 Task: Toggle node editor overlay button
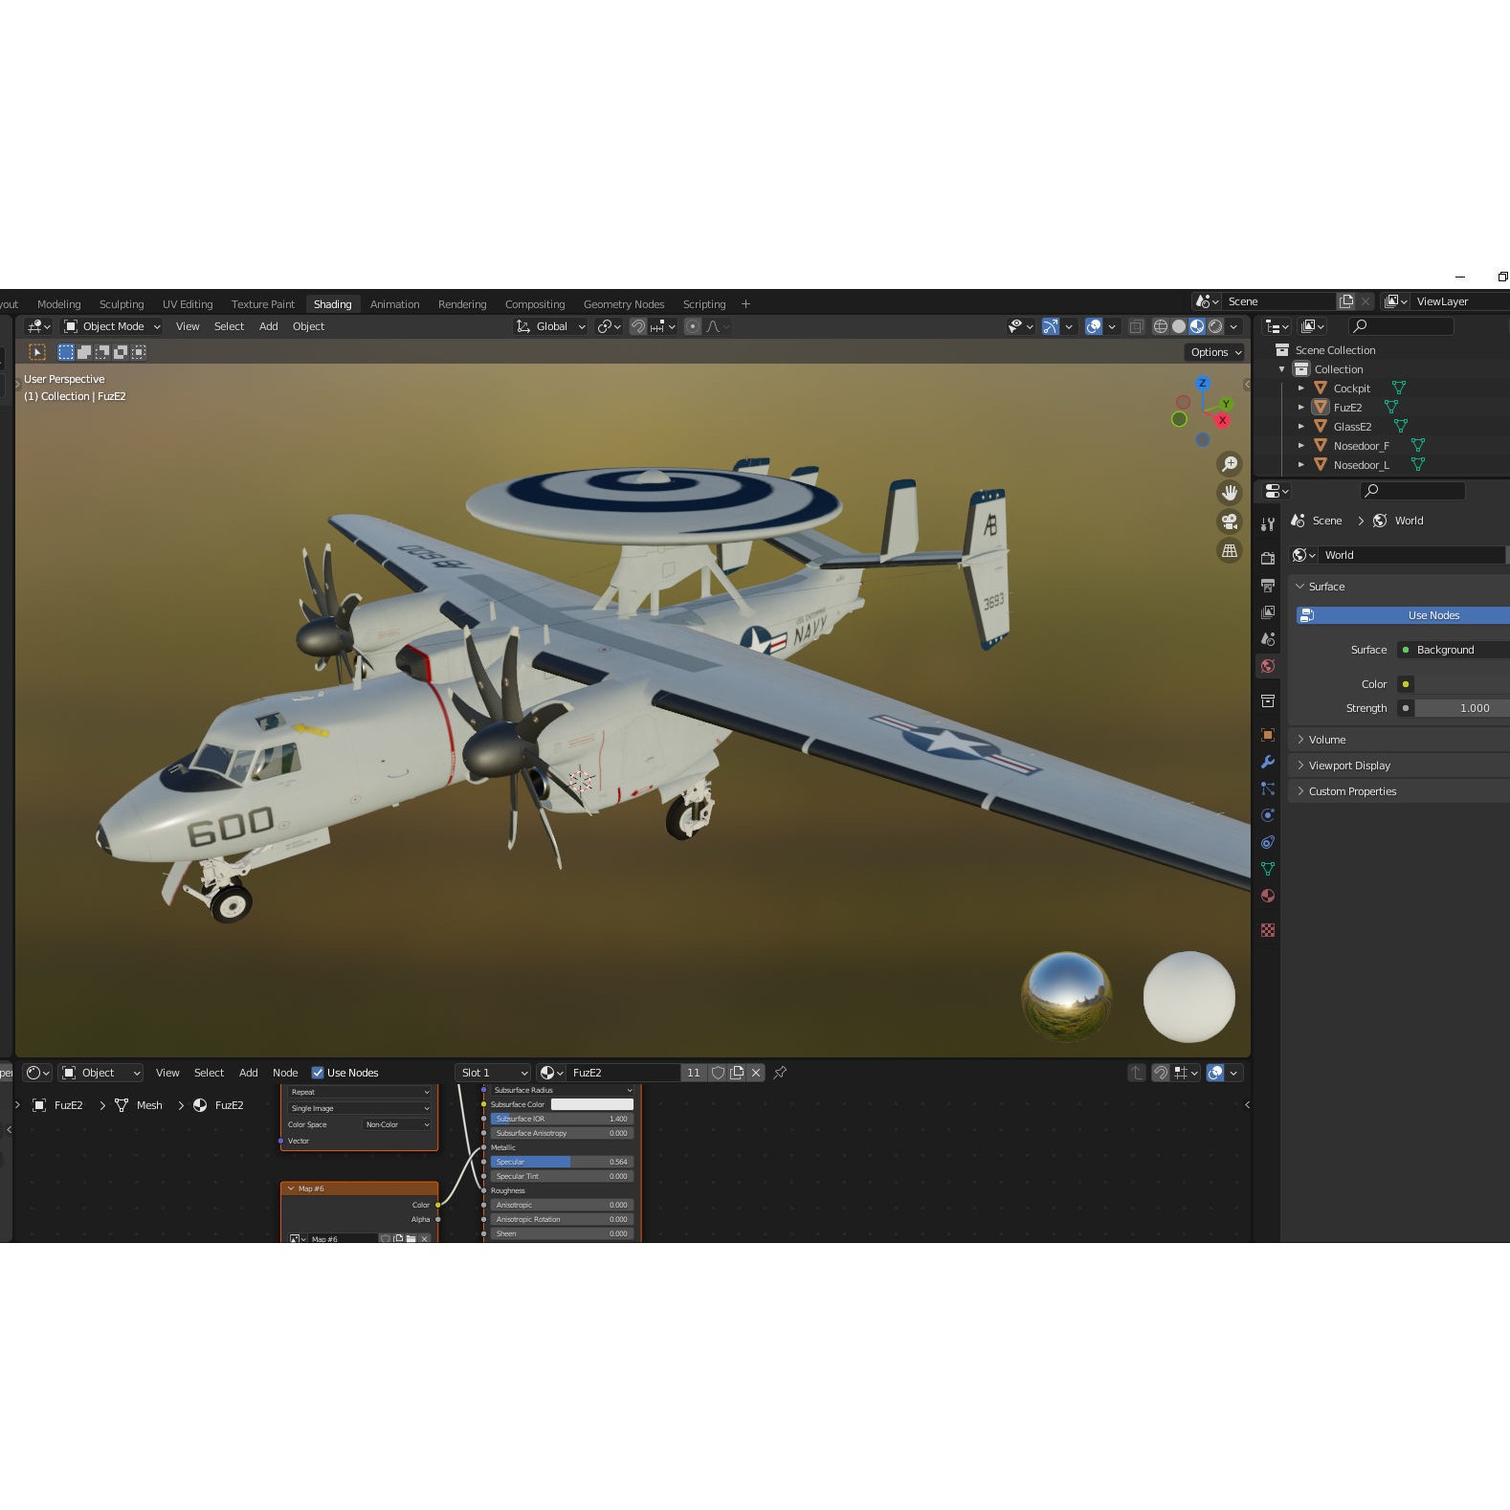1215,1073
